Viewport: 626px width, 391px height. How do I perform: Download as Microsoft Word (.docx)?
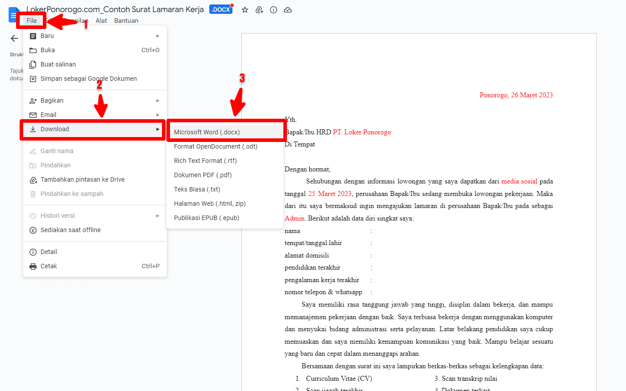coord(225,132)
